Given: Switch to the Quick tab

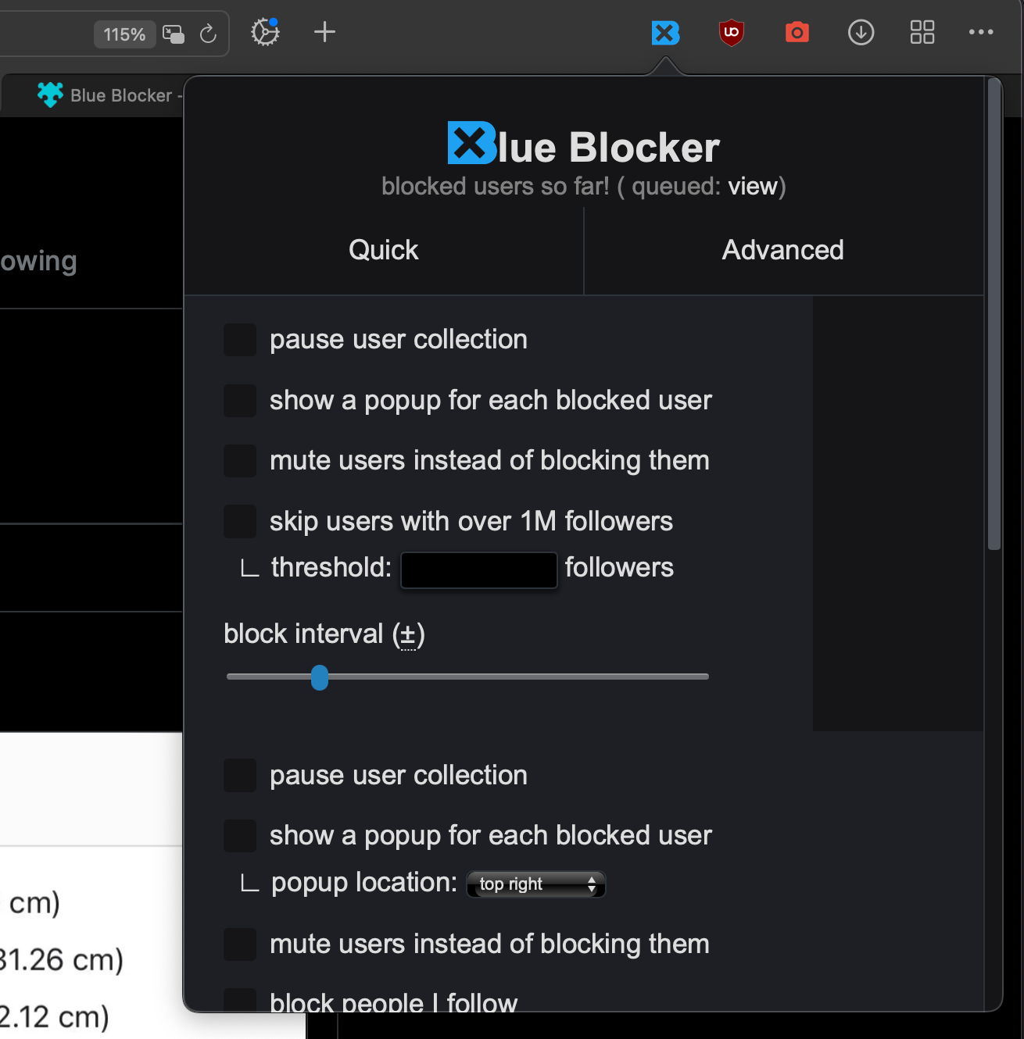Looking at the screenshot, I should tap(383, 251).
